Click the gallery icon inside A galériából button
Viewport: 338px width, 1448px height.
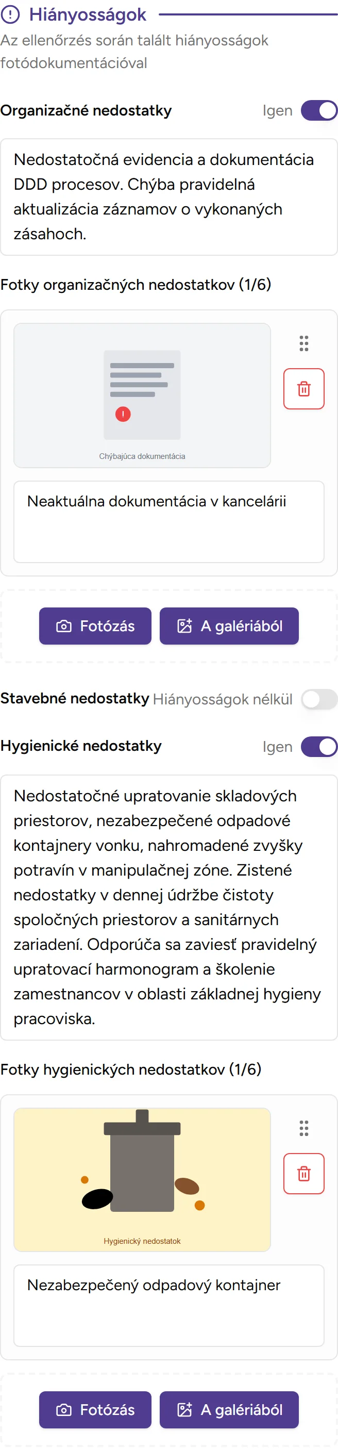click(185, 626)
